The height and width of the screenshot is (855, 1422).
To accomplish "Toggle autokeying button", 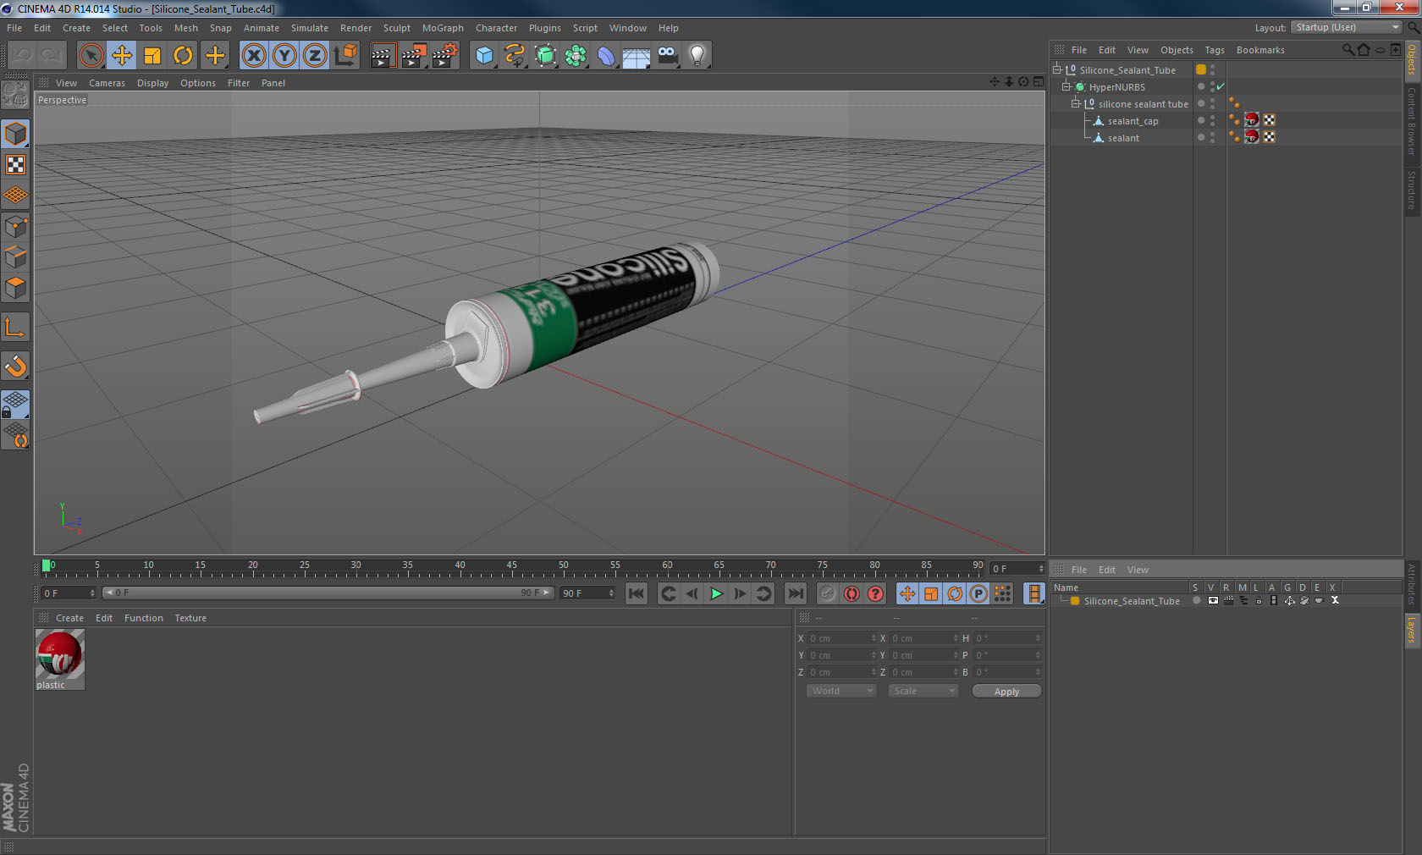I will [852, 593].
